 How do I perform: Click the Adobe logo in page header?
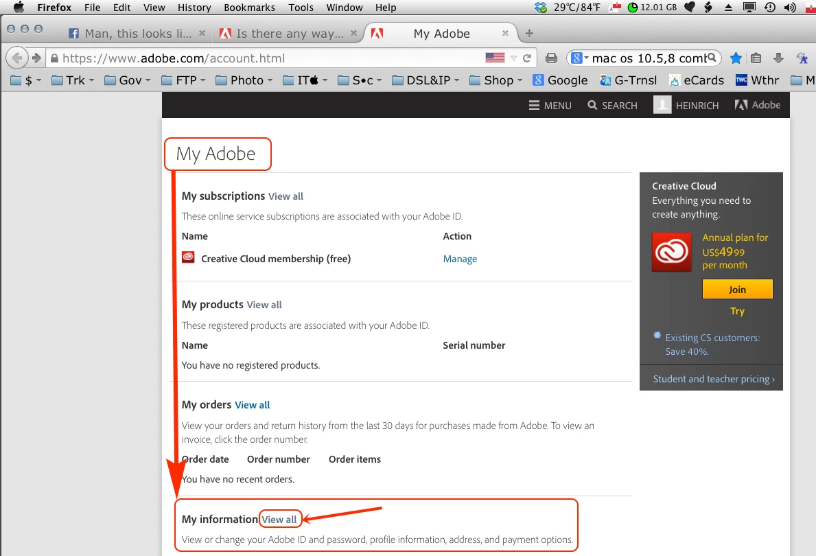pos(757,105)
